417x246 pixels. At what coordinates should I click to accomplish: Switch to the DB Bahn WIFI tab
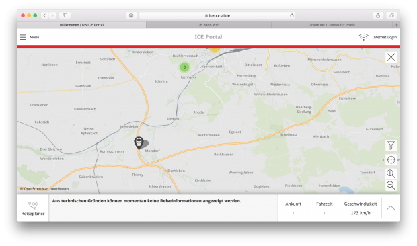click(x=208, y=25)
